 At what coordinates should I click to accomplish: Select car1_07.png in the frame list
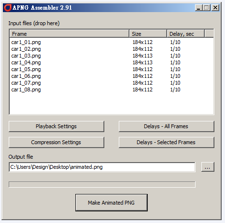point(26,83)
